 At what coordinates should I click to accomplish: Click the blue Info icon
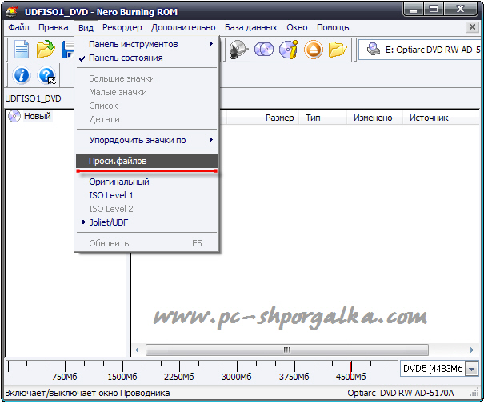[x=22, y=75]
